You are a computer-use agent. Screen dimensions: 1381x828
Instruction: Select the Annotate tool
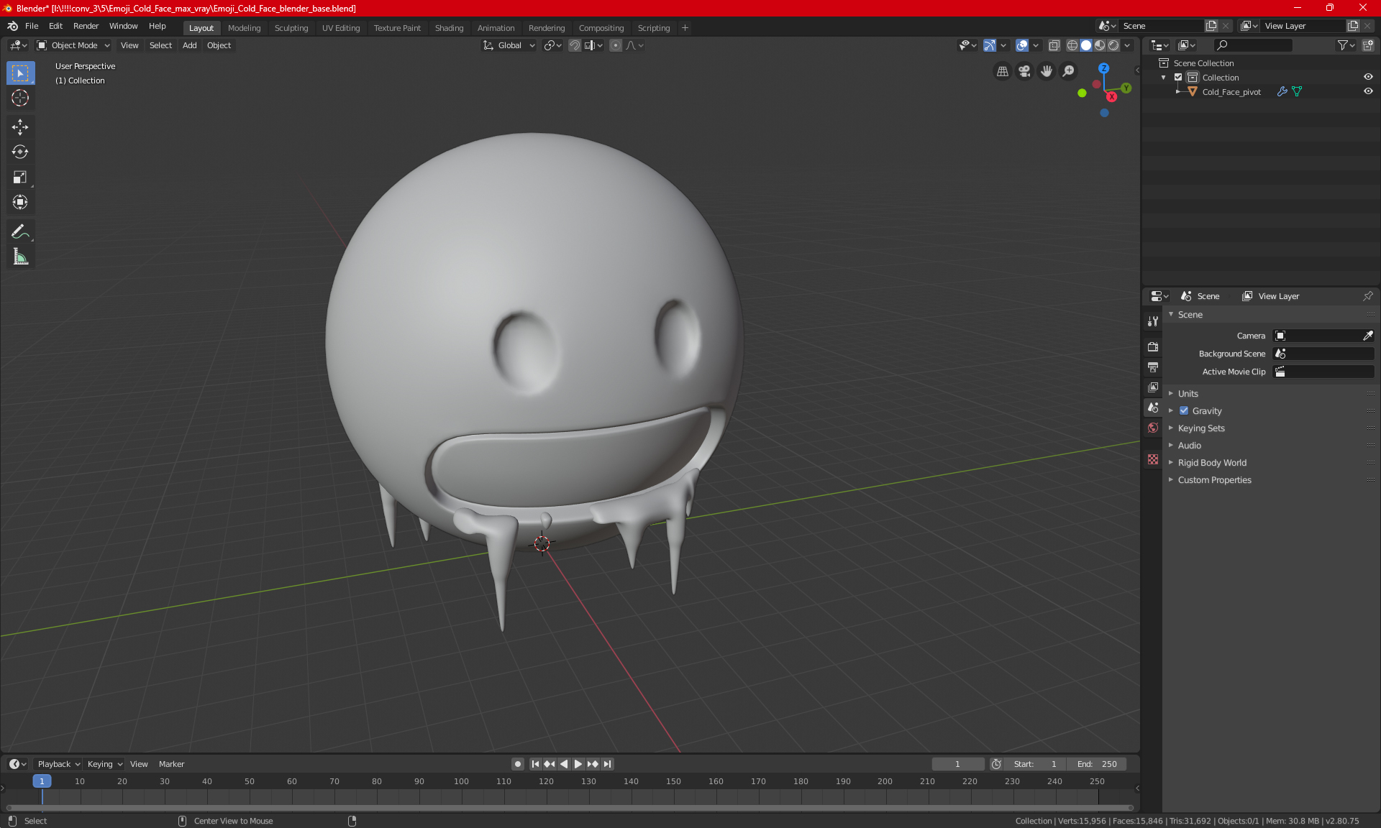(x=20, y=231)
